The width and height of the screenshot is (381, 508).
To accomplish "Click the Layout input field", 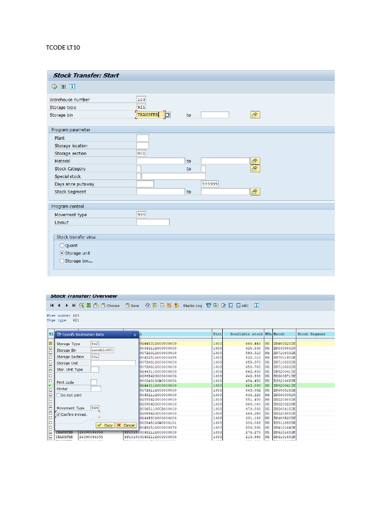I will tap(153, 222).
